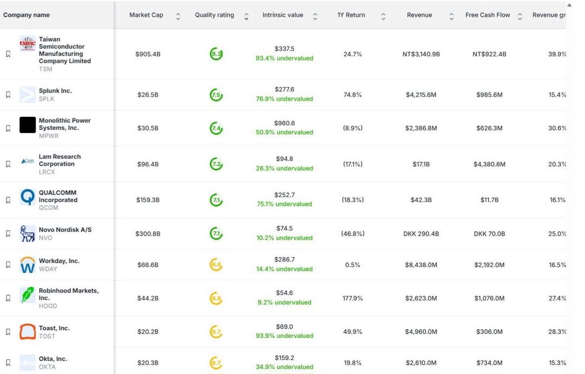This screenshot has width=585, height=374.
Task: Click Okta's 6.7 rating gauge
Action: [216, 363]
